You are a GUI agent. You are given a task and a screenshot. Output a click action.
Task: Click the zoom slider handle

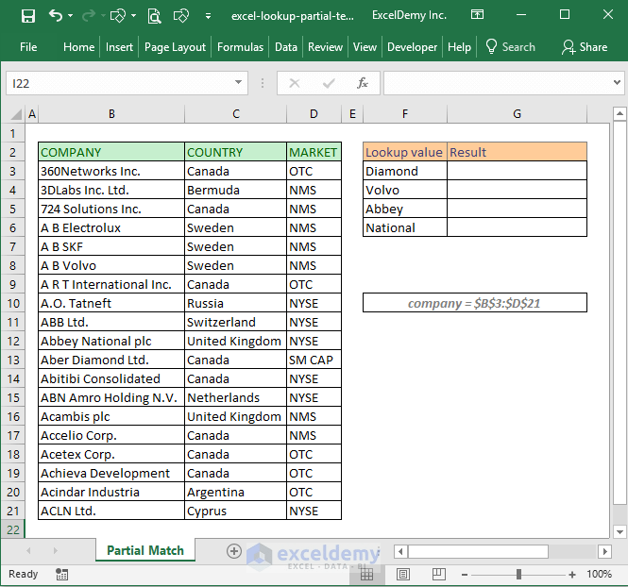(518, 575)
